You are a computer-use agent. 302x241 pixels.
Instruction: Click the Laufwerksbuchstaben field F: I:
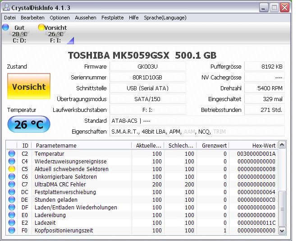click(x=148, y=110)
